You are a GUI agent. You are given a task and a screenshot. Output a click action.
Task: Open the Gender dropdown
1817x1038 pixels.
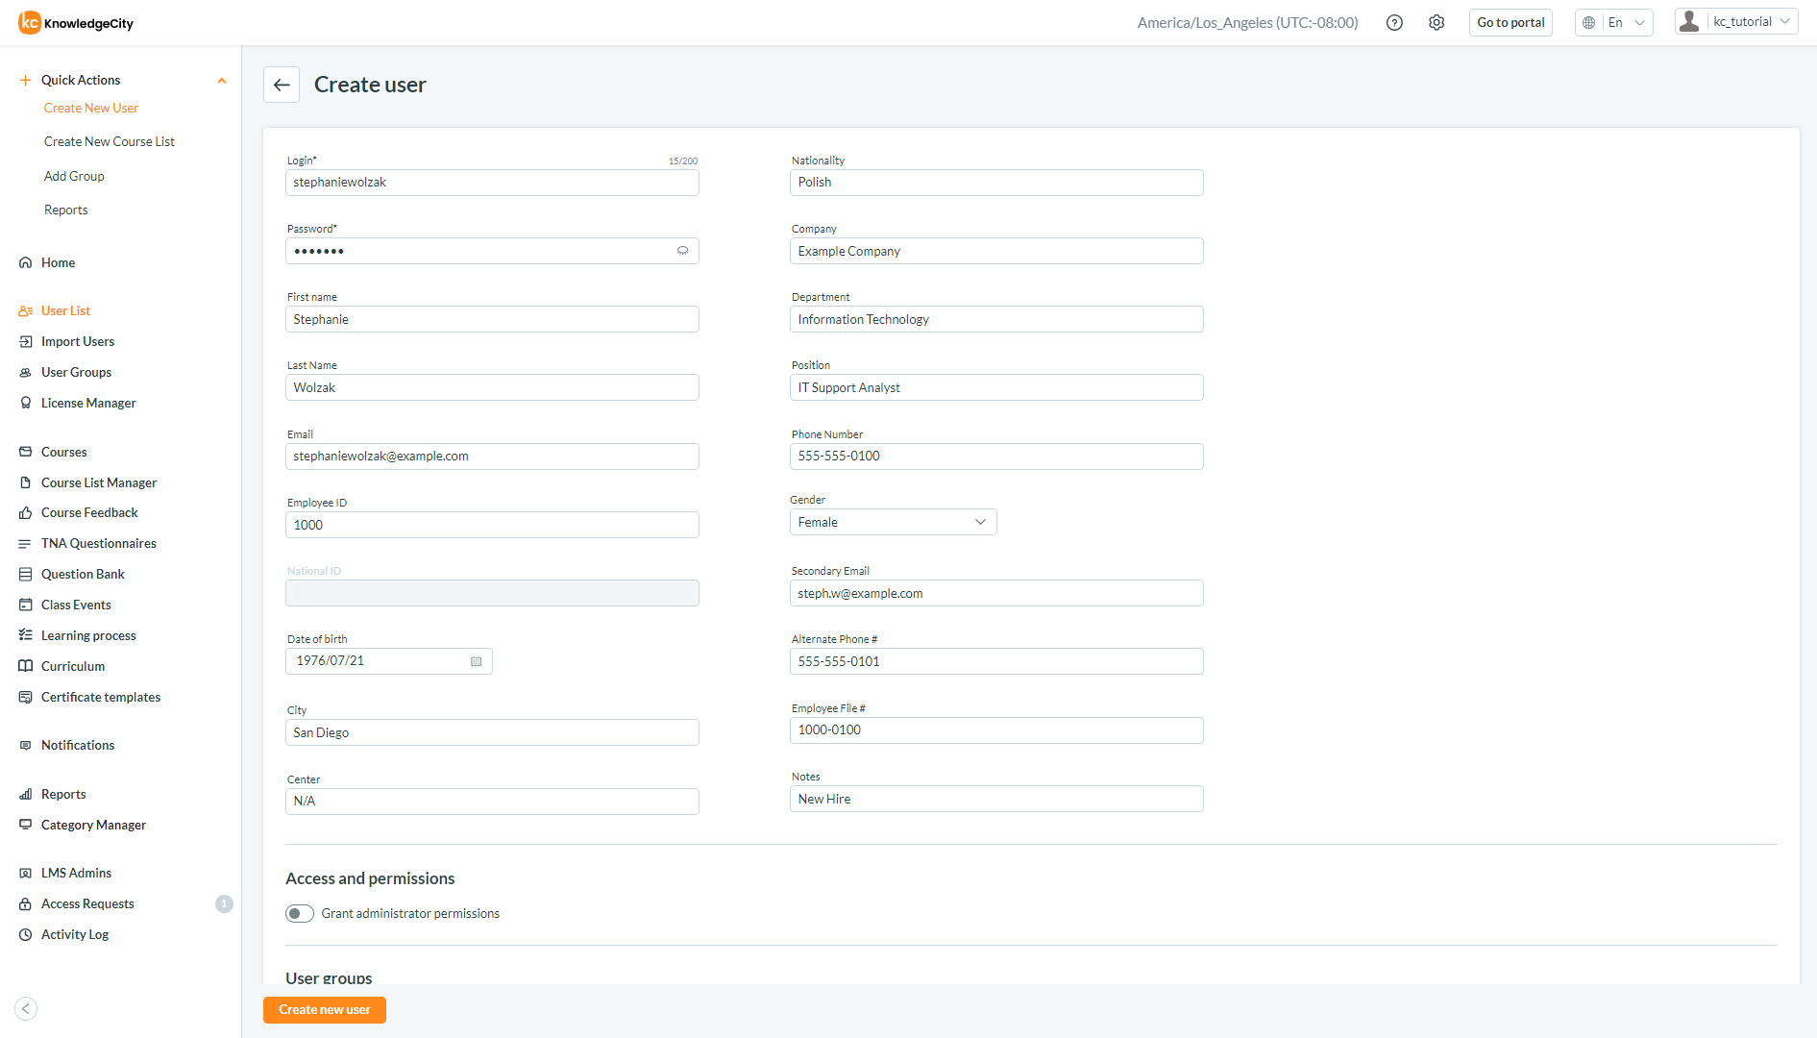click(x=893, y=522)
